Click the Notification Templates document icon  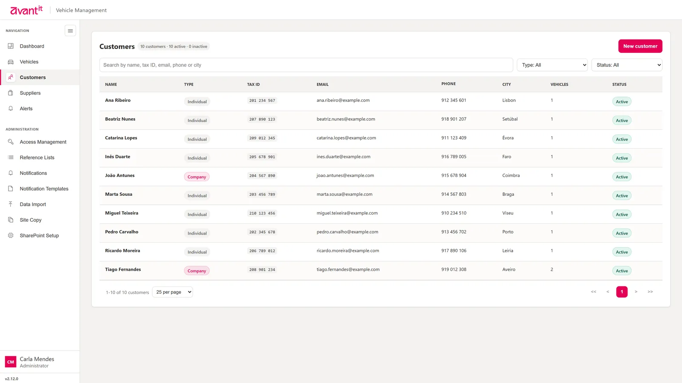11,189
